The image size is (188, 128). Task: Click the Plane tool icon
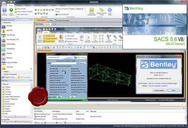point(82,38)
